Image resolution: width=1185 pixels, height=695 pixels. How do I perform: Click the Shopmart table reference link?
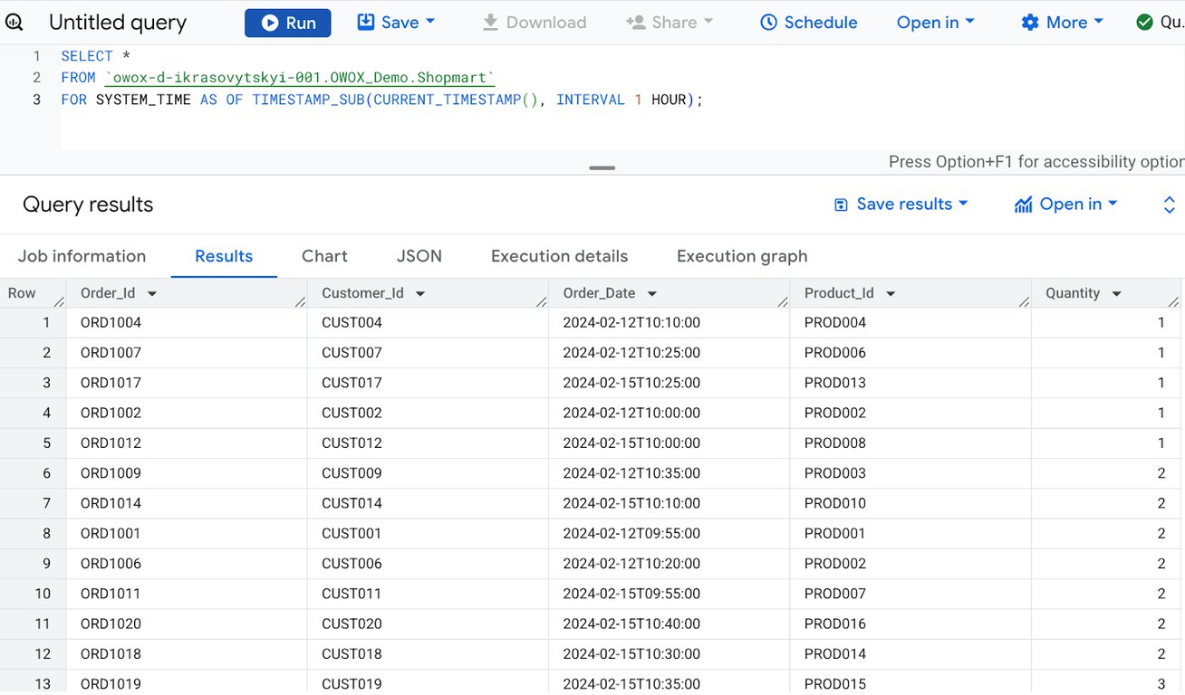(299, 78)
